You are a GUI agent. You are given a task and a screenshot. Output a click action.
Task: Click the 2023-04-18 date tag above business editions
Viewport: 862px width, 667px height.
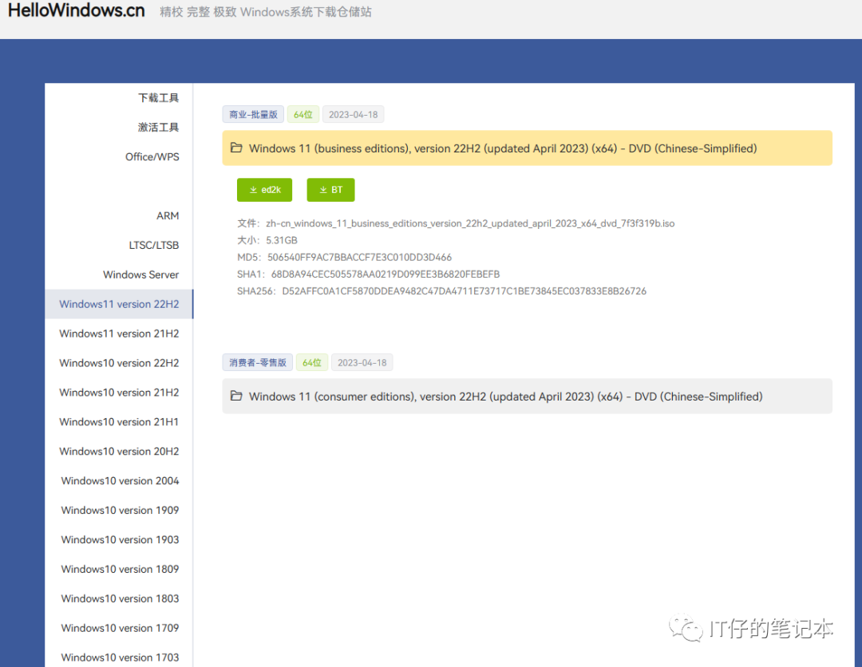(353, 114)
